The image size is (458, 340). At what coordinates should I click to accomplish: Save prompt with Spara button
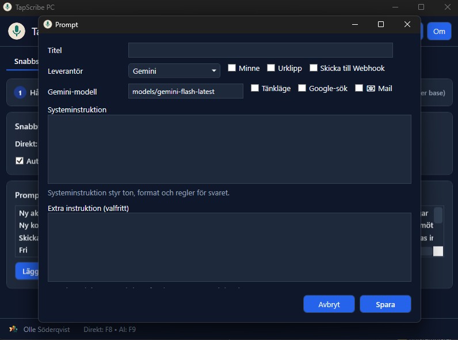coord(386,304)
